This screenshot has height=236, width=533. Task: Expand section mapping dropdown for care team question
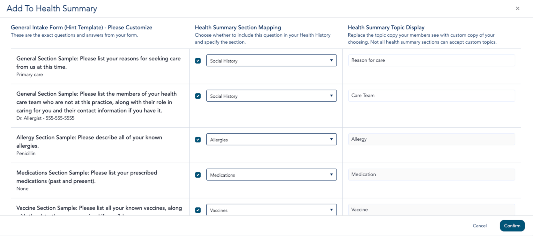click(x=271, y=96)
